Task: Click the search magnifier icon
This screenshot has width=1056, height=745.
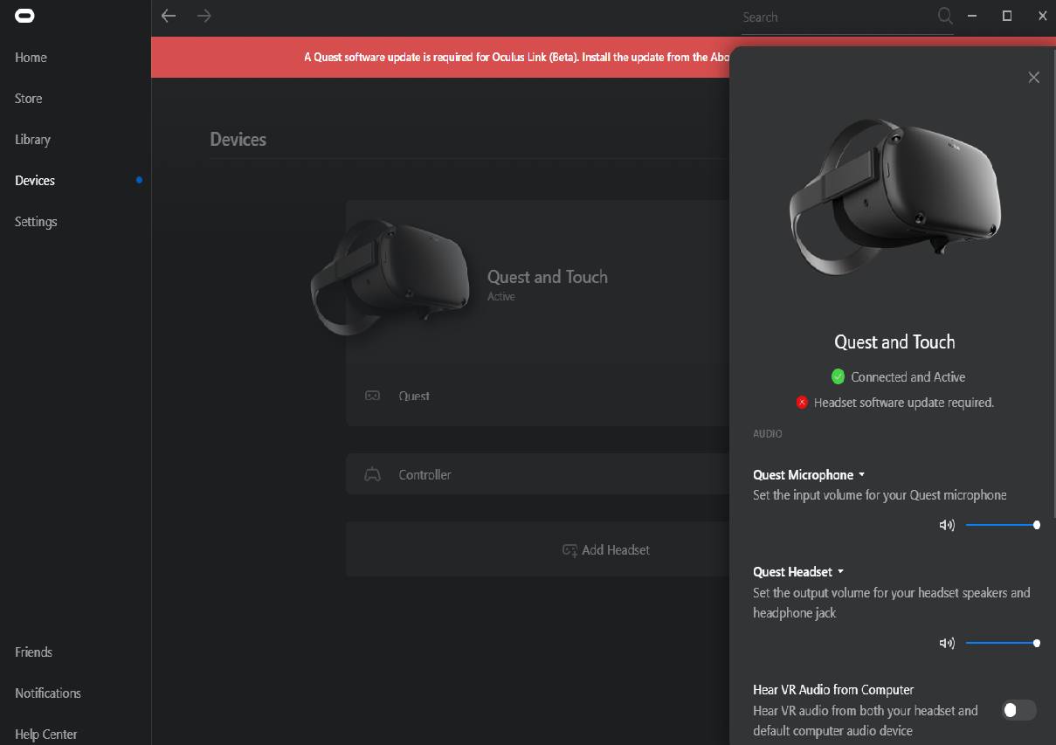Action: tap(945, 16)
